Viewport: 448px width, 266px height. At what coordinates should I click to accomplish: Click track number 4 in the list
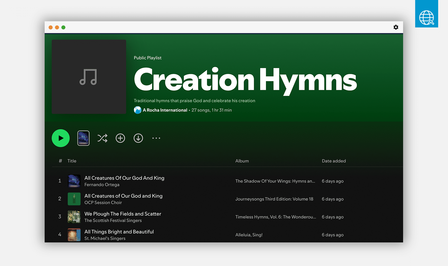pos(60,234)
